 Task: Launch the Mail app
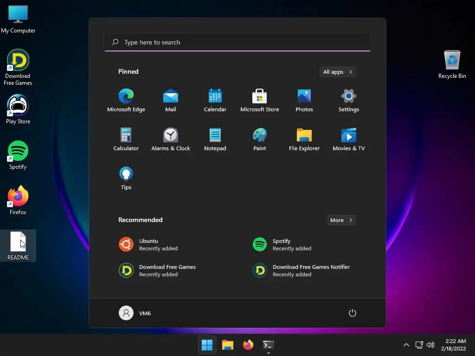tap(171, 101)
